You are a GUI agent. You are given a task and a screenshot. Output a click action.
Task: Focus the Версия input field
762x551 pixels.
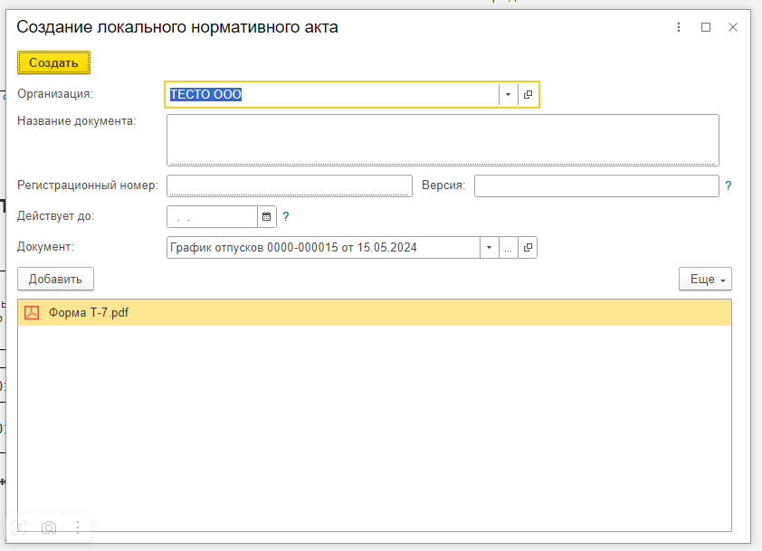(x=596, y=186)
